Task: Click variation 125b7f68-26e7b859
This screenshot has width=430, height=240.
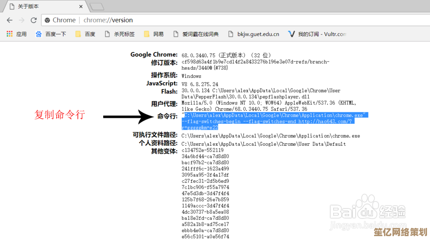Action: (205, 200)
